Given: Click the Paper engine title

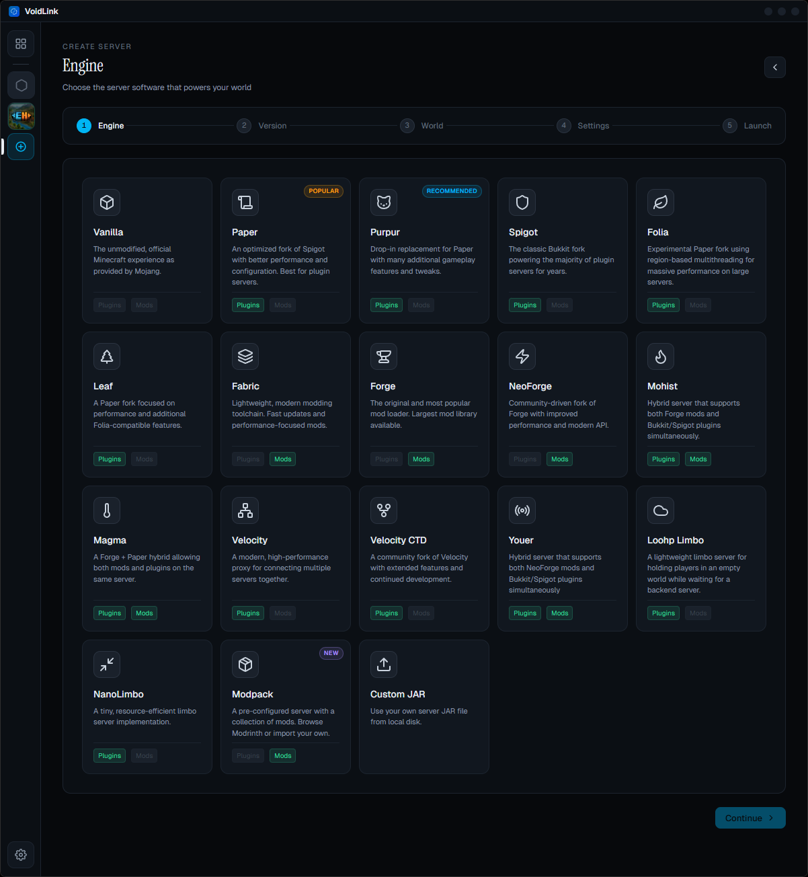Looking at the screenshot, I should [245, 232].
